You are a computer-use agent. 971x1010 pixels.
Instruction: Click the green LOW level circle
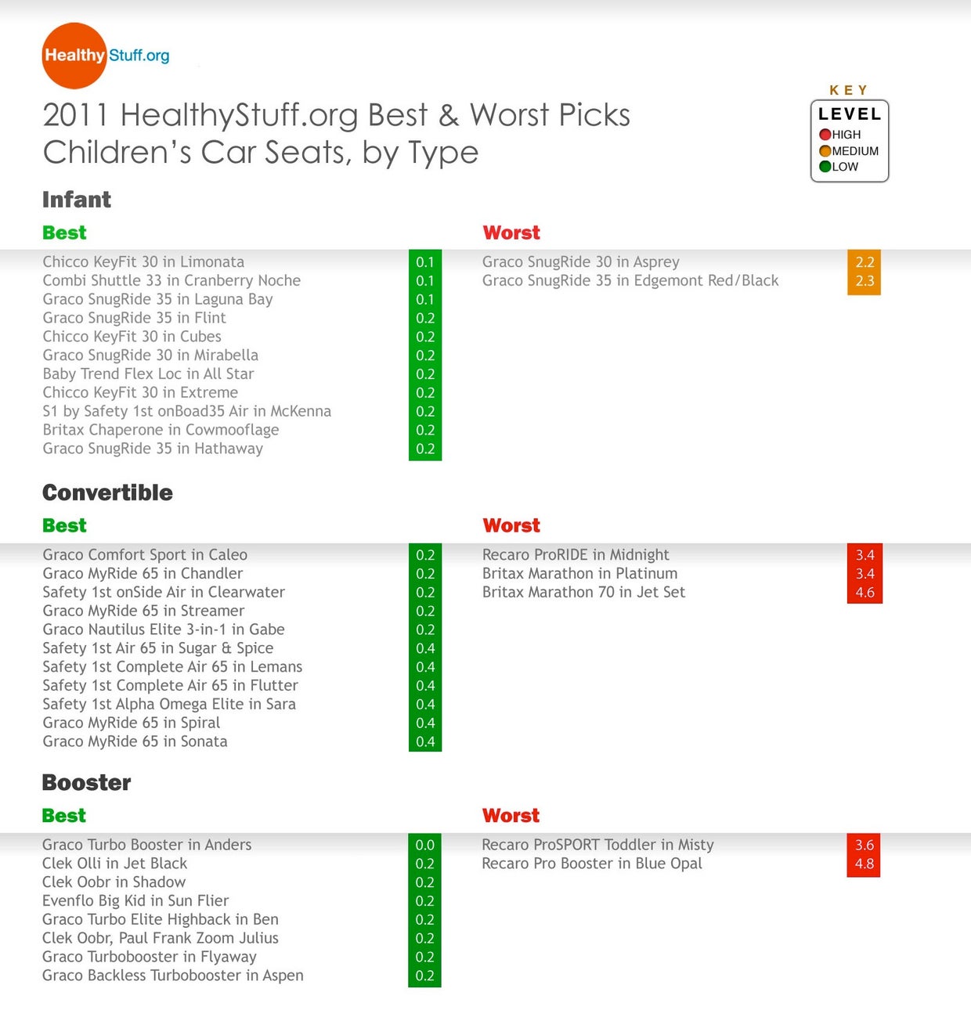825,167
